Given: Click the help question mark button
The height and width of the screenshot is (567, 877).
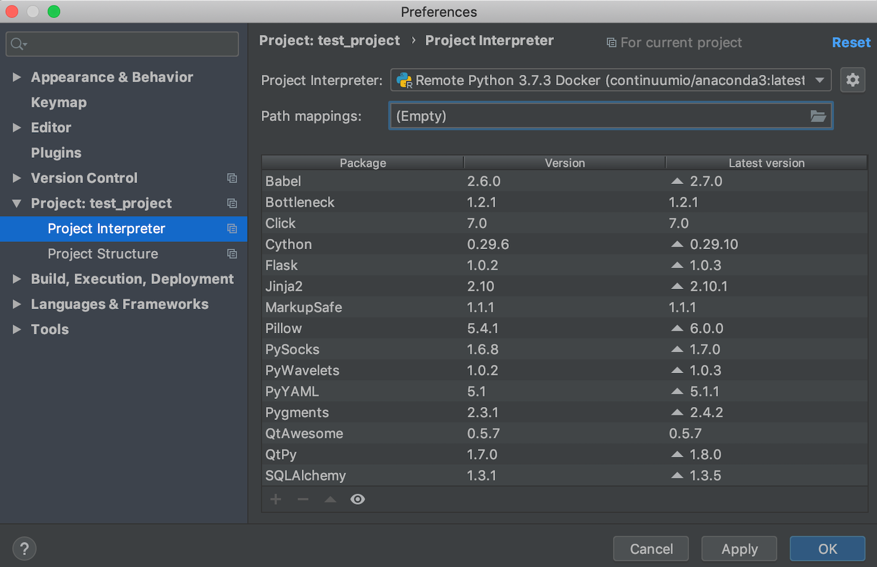Looking at the screenshot, I should click(24, 549).
